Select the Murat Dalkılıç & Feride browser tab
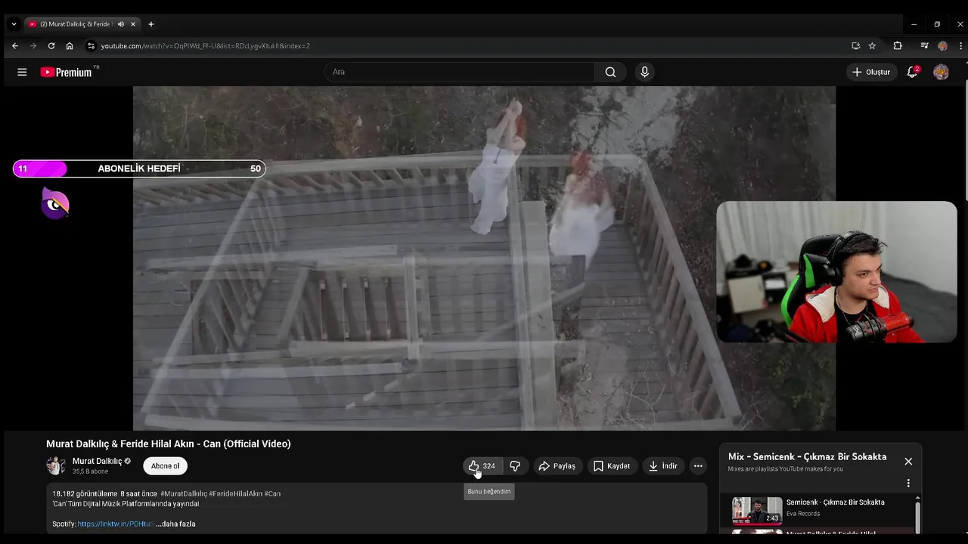This screenshot has height=544, width=968. [82, 24]
